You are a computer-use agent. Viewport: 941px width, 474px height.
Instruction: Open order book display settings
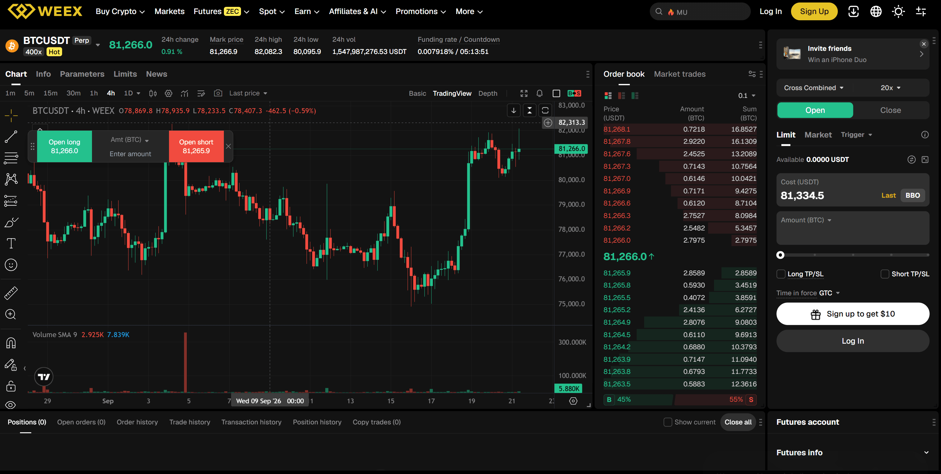(x=752, y=74)
